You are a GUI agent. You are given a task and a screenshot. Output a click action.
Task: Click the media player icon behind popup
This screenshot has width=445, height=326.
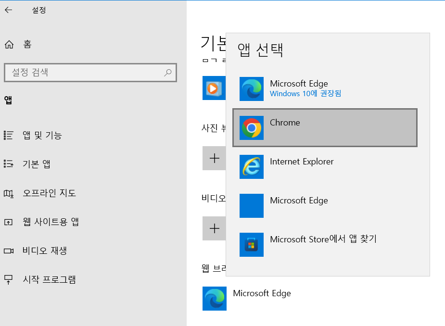coord(214,88)
